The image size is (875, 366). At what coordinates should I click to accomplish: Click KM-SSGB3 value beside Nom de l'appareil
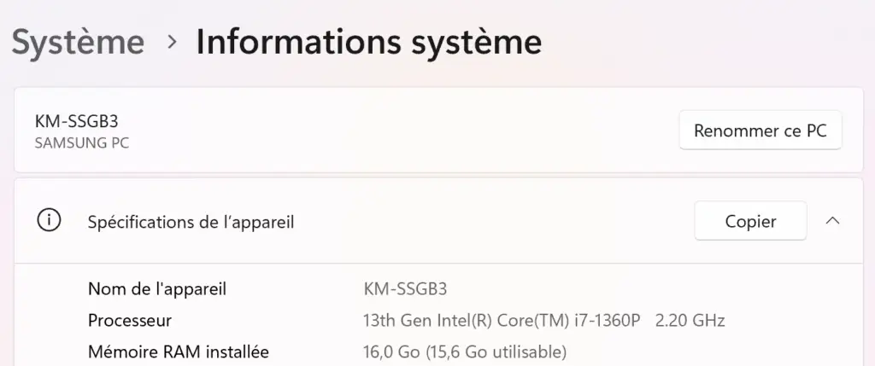point(406,289)
